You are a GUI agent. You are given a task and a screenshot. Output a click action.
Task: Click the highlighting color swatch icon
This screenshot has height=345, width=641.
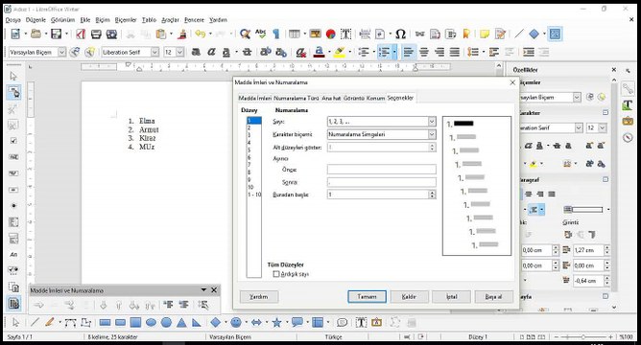pos(340,53)
